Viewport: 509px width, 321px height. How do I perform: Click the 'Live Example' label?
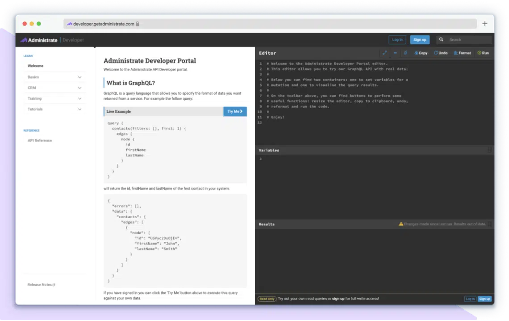118,111
